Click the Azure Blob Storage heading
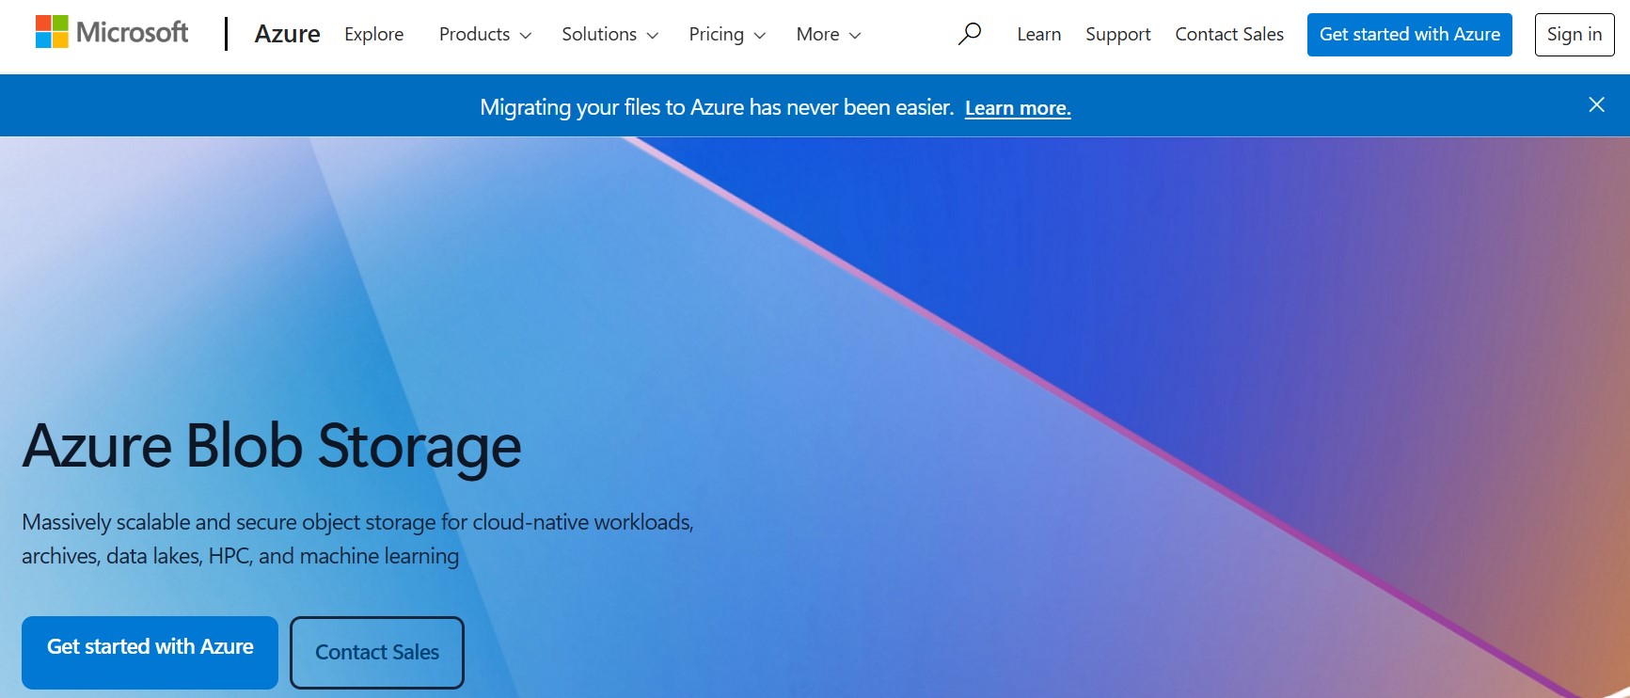 [x=272, y=446]
